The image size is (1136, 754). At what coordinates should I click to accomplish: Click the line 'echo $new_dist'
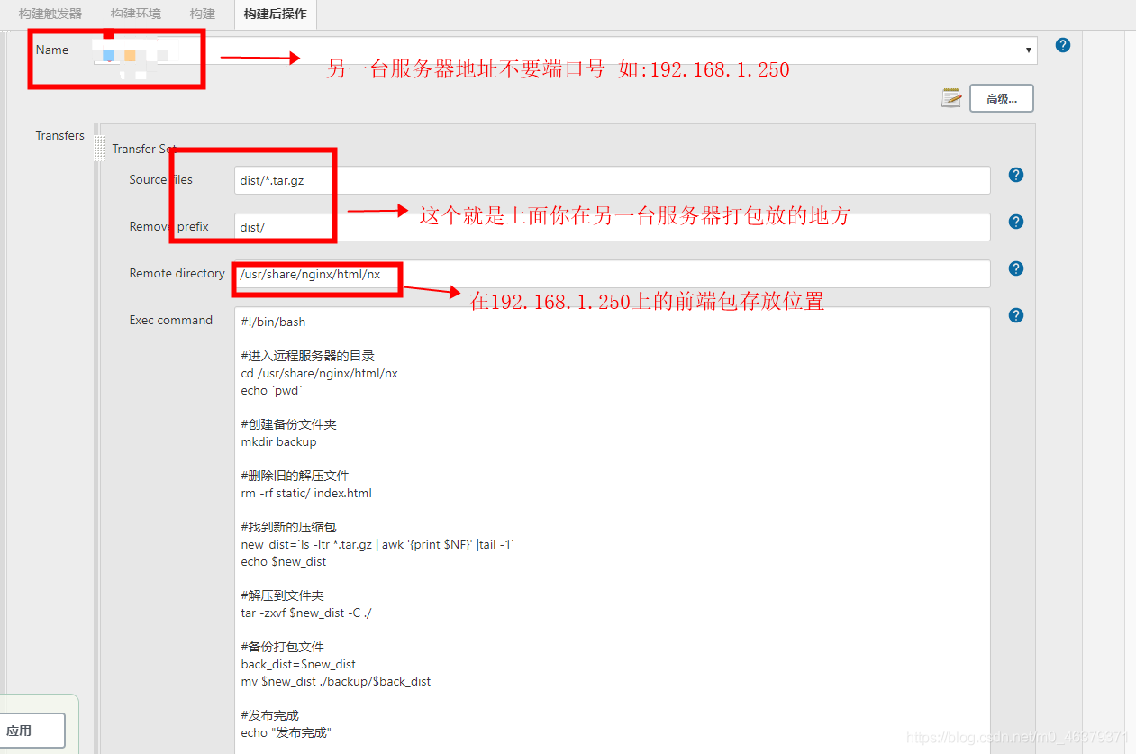284,561
